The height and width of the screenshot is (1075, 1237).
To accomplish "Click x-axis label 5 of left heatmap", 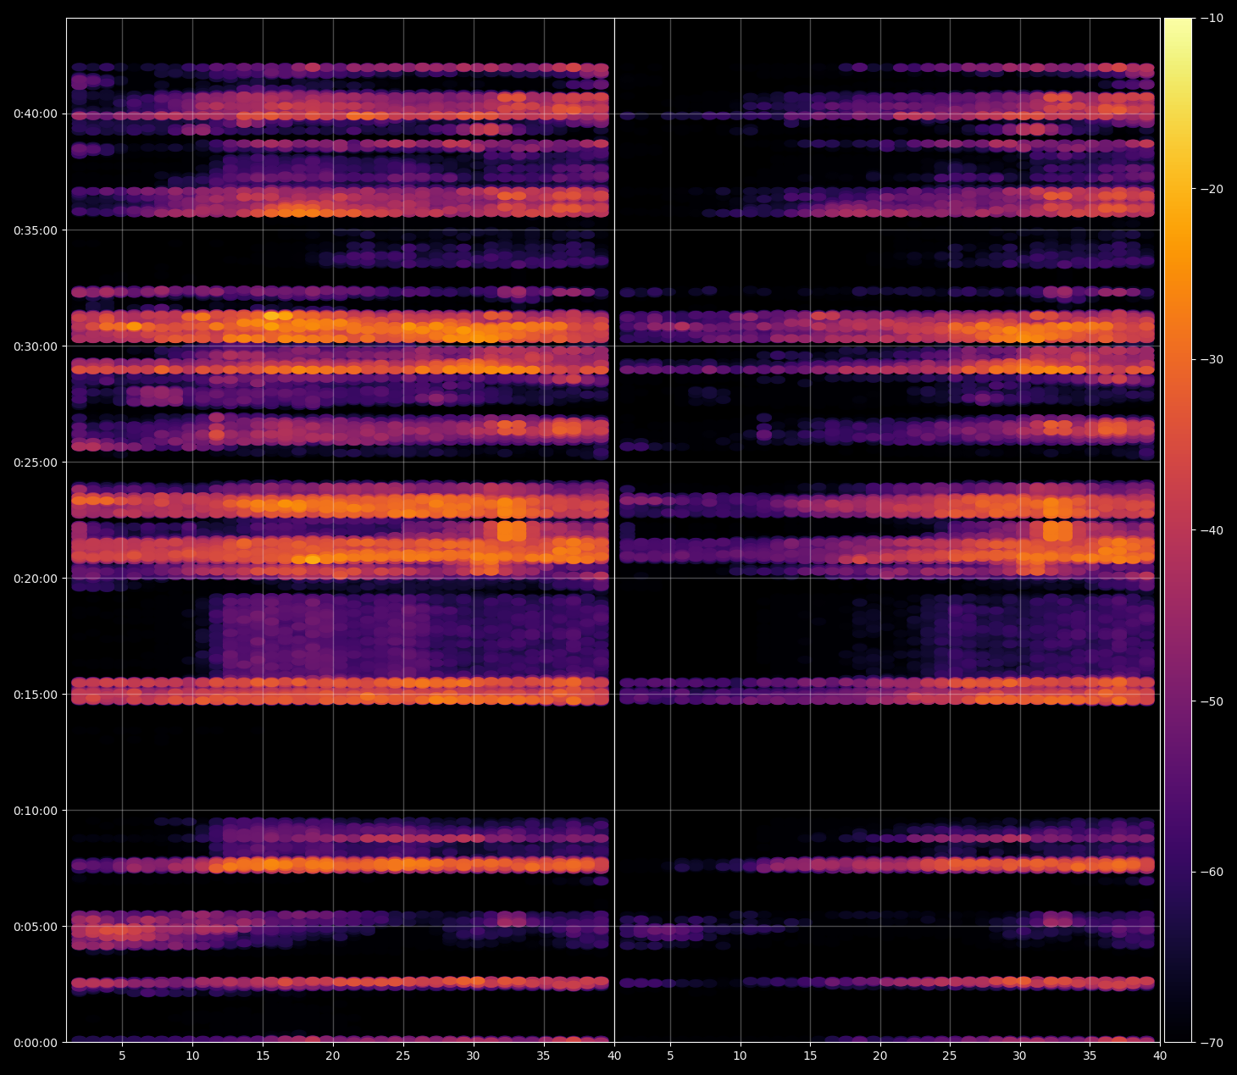I will [122, 1056].
